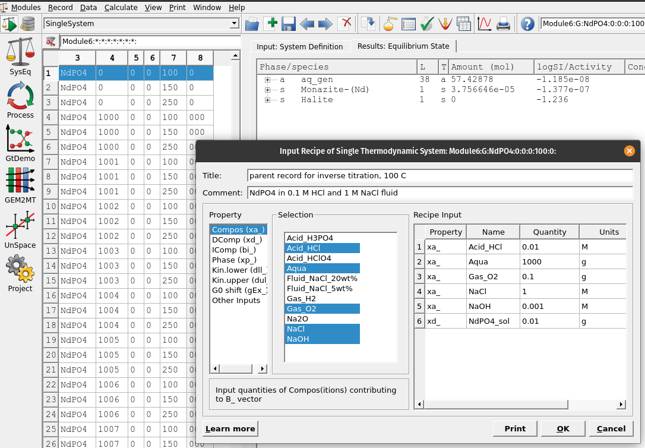Expand the aq_gen phase row
The image size is (645, 448).
coord(267,80)
